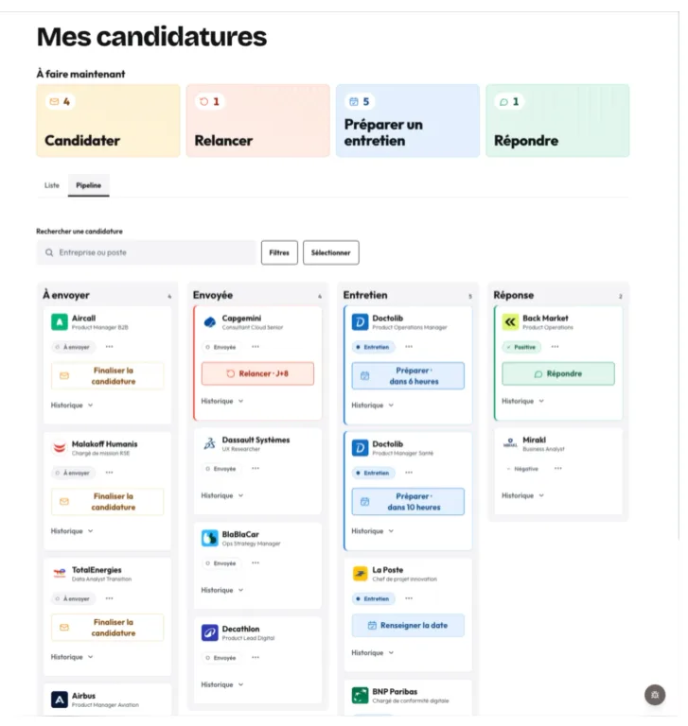Click the Back Market logo icon
This screenshot has height=726, width=688.
[510, 321]
